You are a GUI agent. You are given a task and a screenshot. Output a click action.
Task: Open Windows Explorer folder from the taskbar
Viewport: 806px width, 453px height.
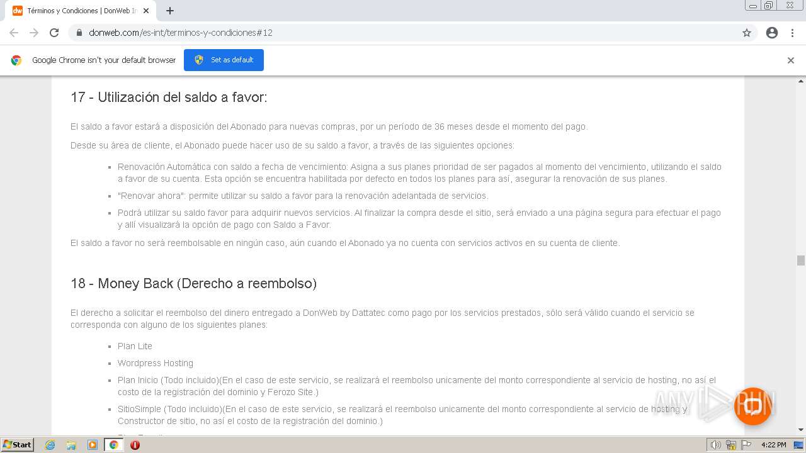[x=71, y=445]
